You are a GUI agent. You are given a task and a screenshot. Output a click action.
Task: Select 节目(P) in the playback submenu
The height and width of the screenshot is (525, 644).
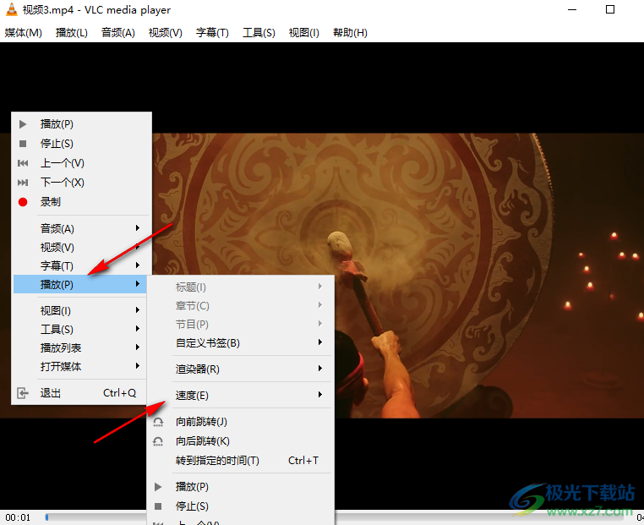[x=241, y=324]
